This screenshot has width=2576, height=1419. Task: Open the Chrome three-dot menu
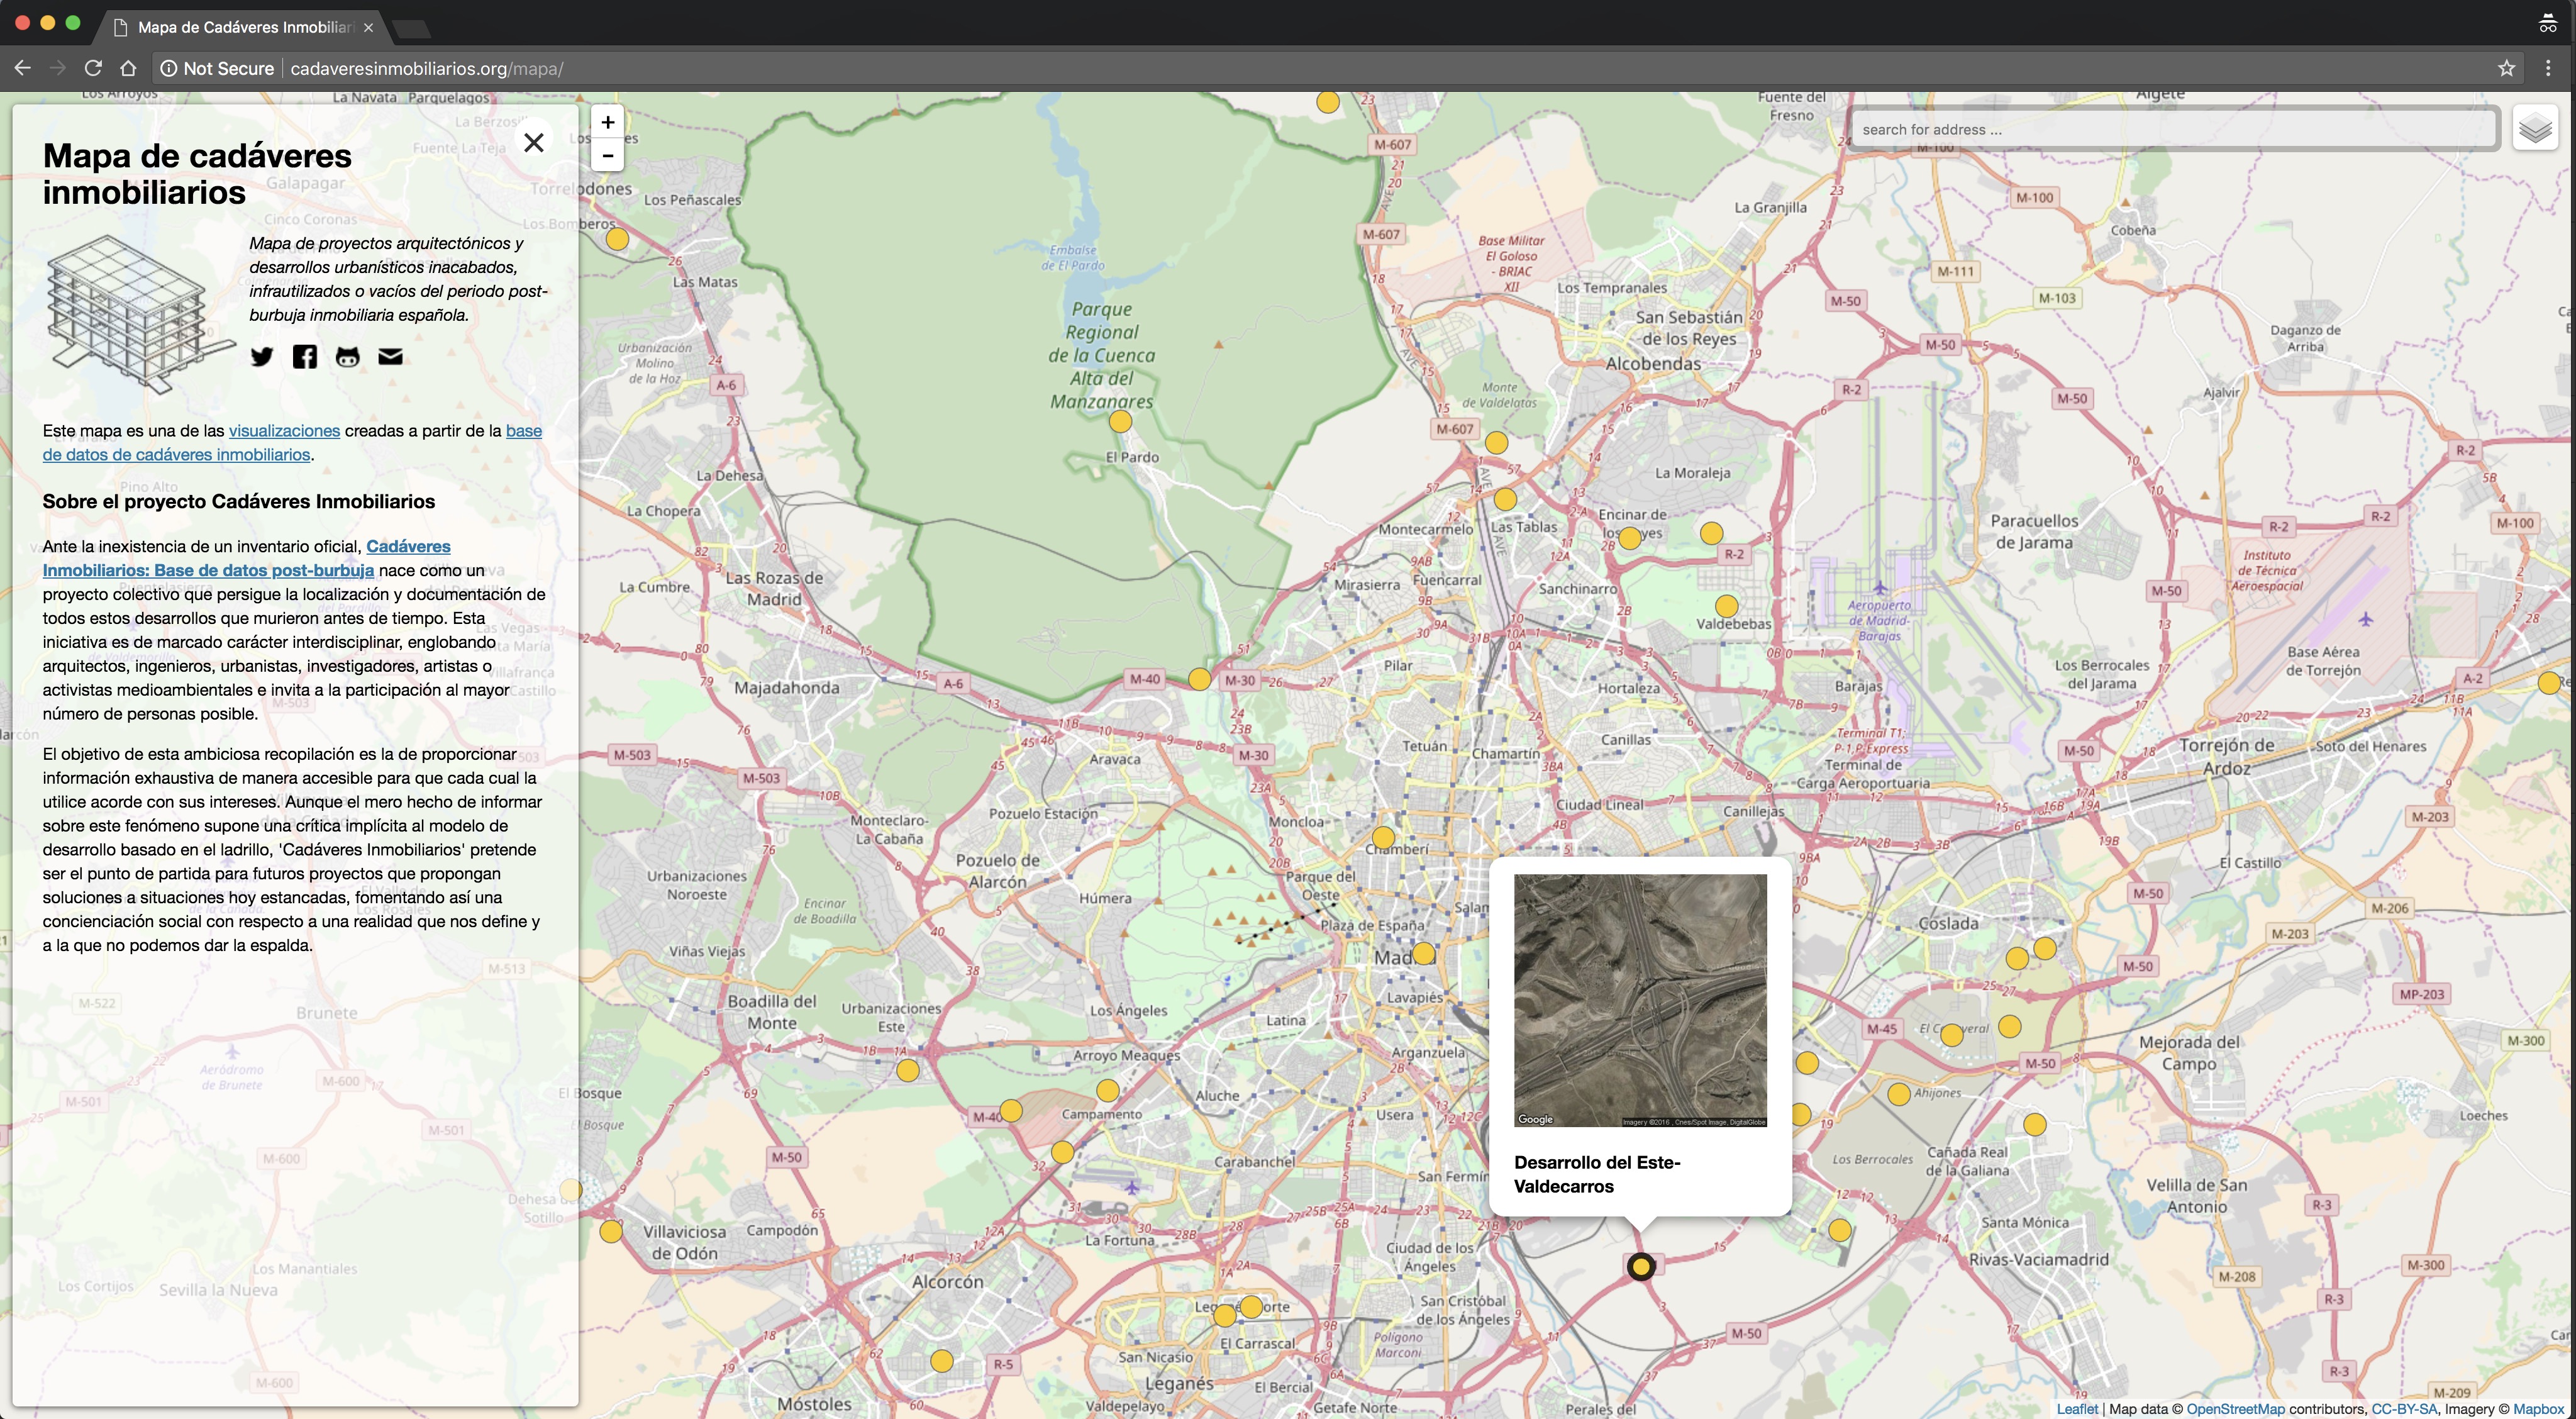2548,68
